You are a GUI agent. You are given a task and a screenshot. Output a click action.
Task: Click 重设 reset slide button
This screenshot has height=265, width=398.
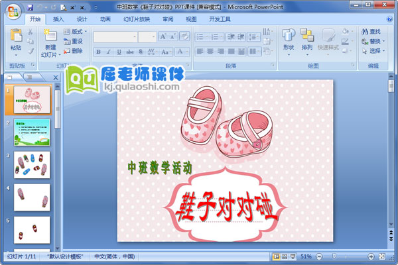pos(73,41)
